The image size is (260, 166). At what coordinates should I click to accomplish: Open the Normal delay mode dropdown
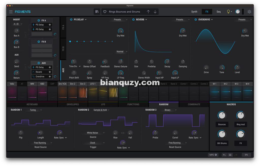[x=122, y=52]
